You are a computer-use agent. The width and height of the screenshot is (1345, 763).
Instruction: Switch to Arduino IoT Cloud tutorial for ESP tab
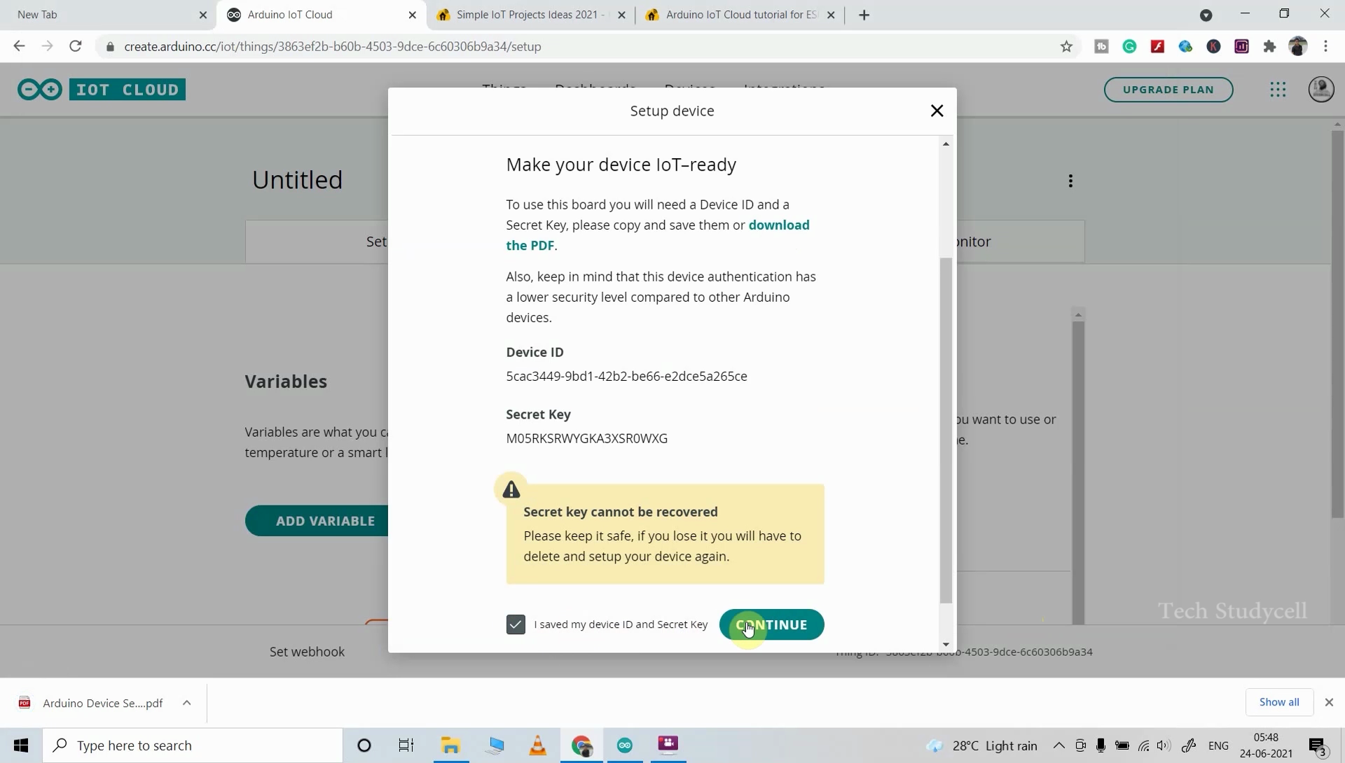tap(740, 15)
